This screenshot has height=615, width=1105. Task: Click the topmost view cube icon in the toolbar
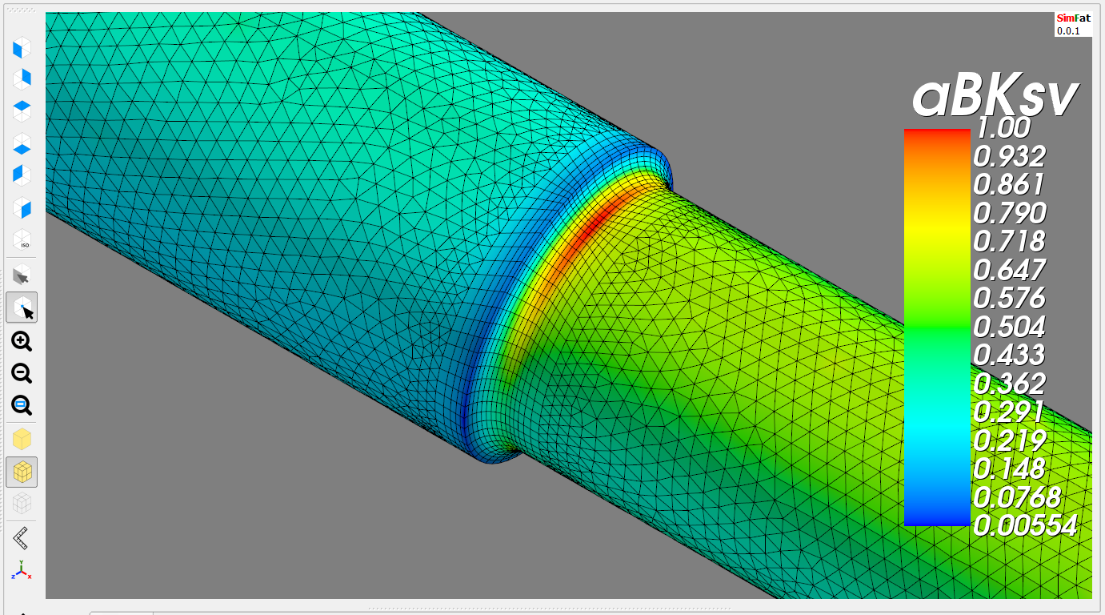click(x=22, y=47)
